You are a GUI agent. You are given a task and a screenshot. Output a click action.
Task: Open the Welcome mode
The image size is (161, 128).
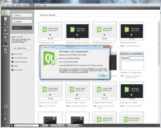(x=5, y=13)
